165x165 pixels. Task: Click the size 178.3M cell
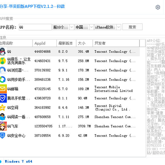point(83,70)
